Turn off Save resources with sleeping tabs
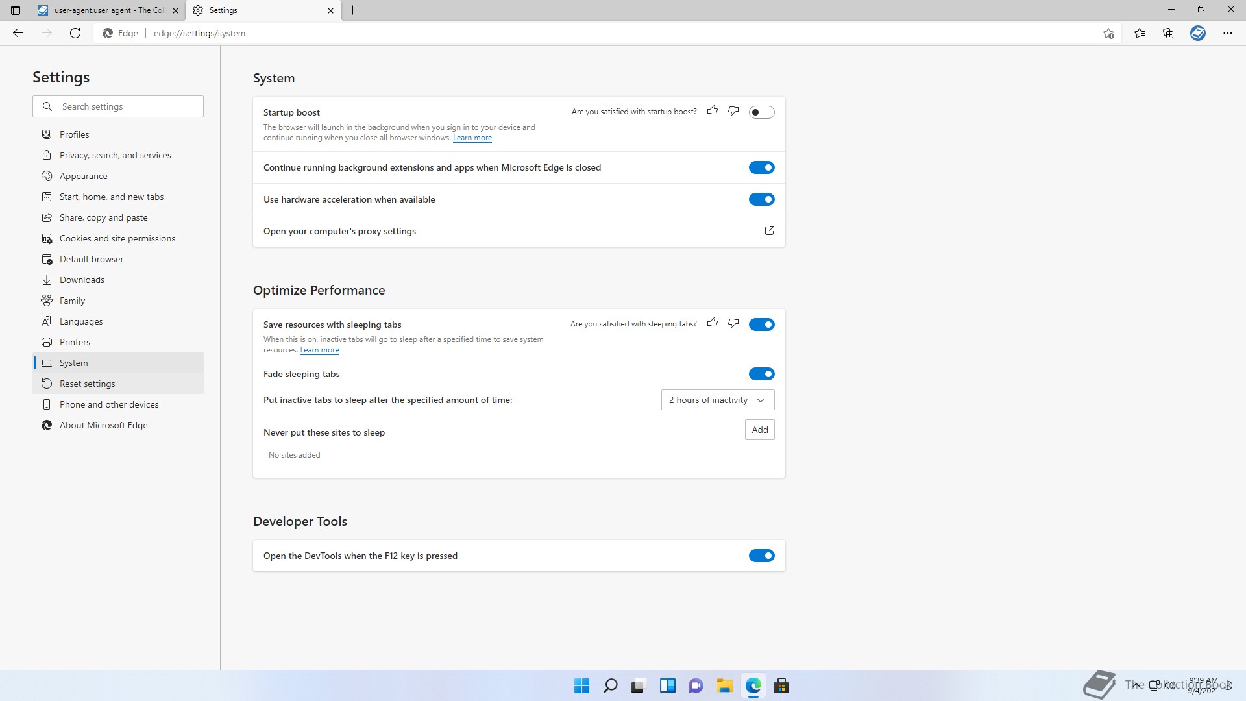Viewport: 1246px width, 701px height. click(x=762, y=325)
